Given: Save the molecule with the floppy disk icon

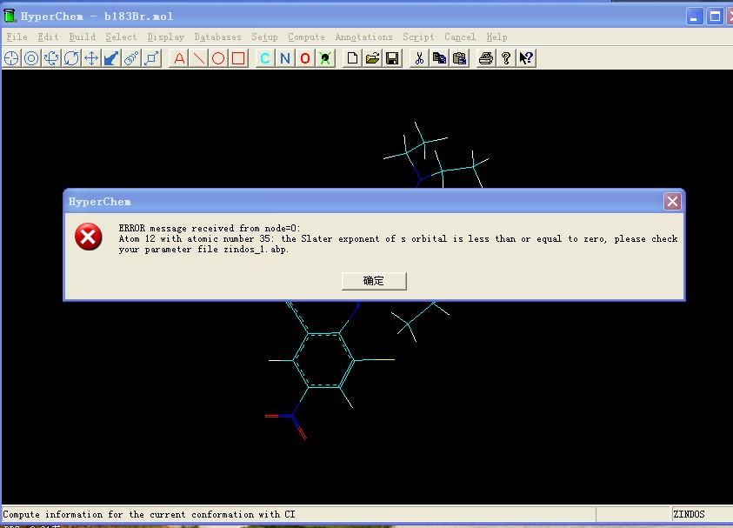Looking at the screenshot, I should coord(393,58).
